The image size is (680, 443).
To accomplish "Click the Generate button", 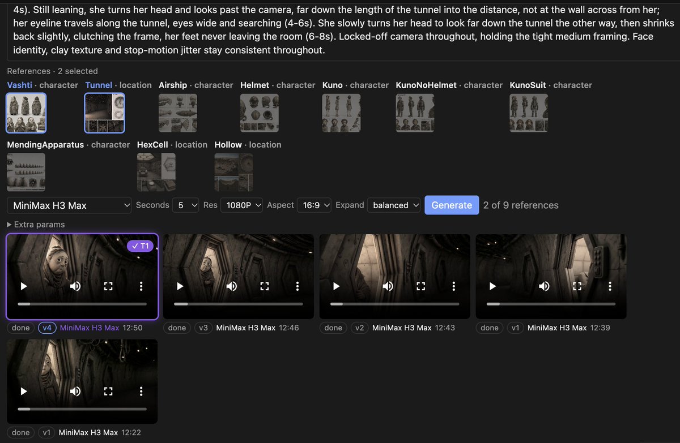I will [452, 205].
